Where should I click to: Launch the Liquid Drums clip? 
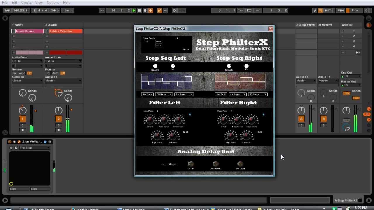click(13, 31)
